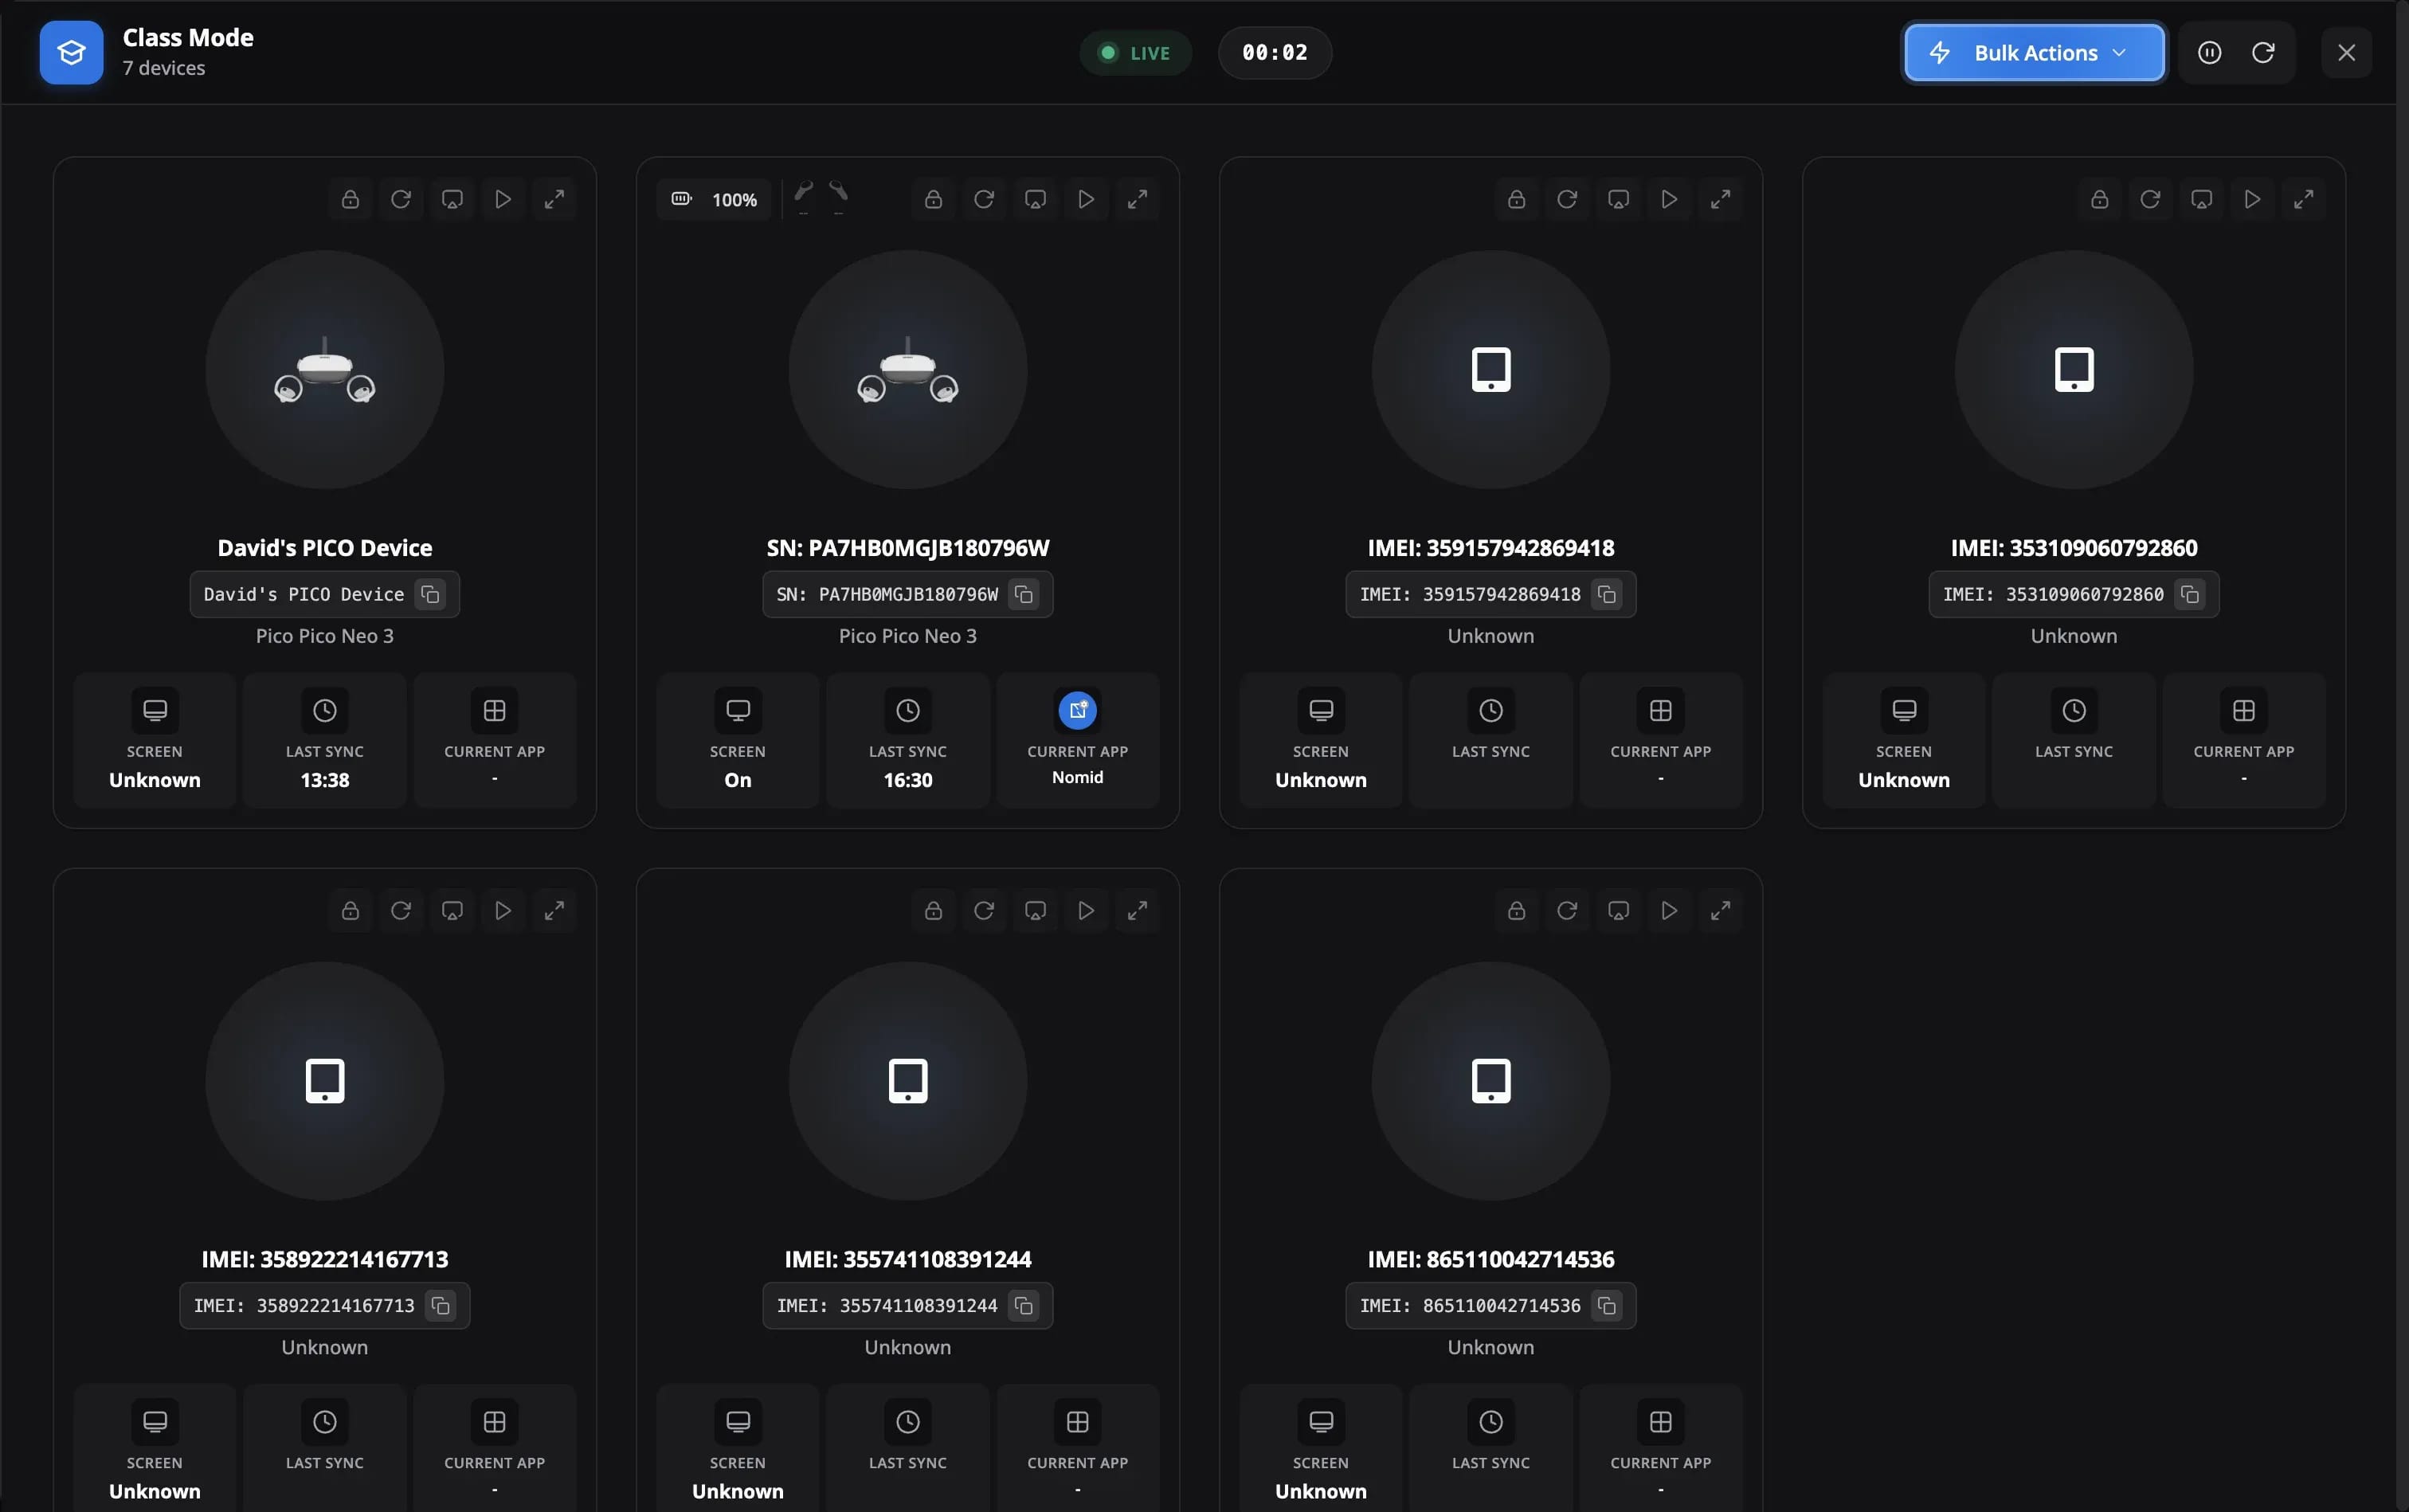Click play icon on David's PICO Device card
This screenshot has height=1512, width=2409.
point(503,199)
